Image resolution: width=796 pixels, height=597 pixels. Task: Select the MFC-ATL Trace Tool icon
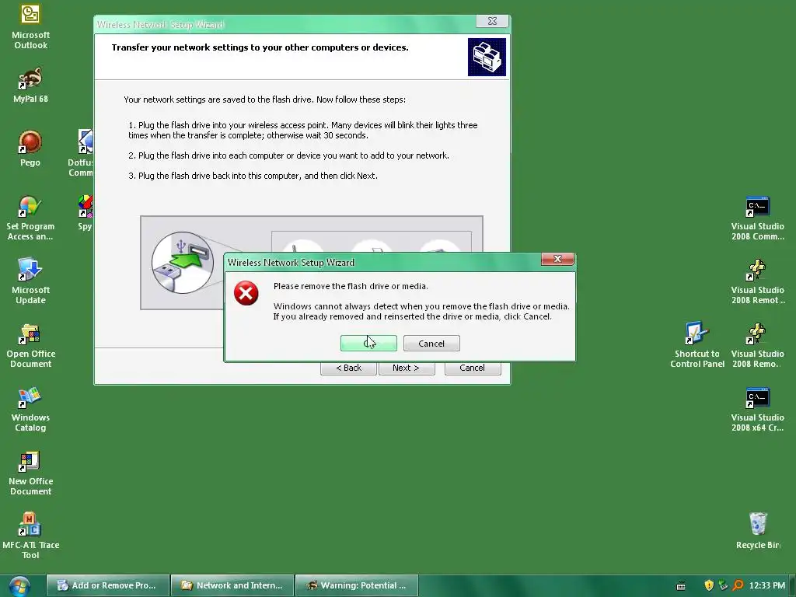click(x=30, y=536)
